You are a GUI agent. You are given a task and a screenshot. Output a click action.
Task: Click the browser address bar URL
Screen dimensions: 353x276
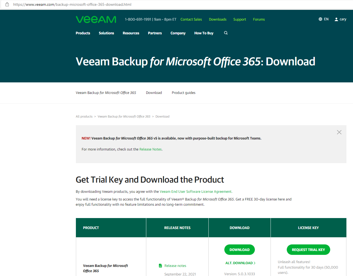coord(72,4)
